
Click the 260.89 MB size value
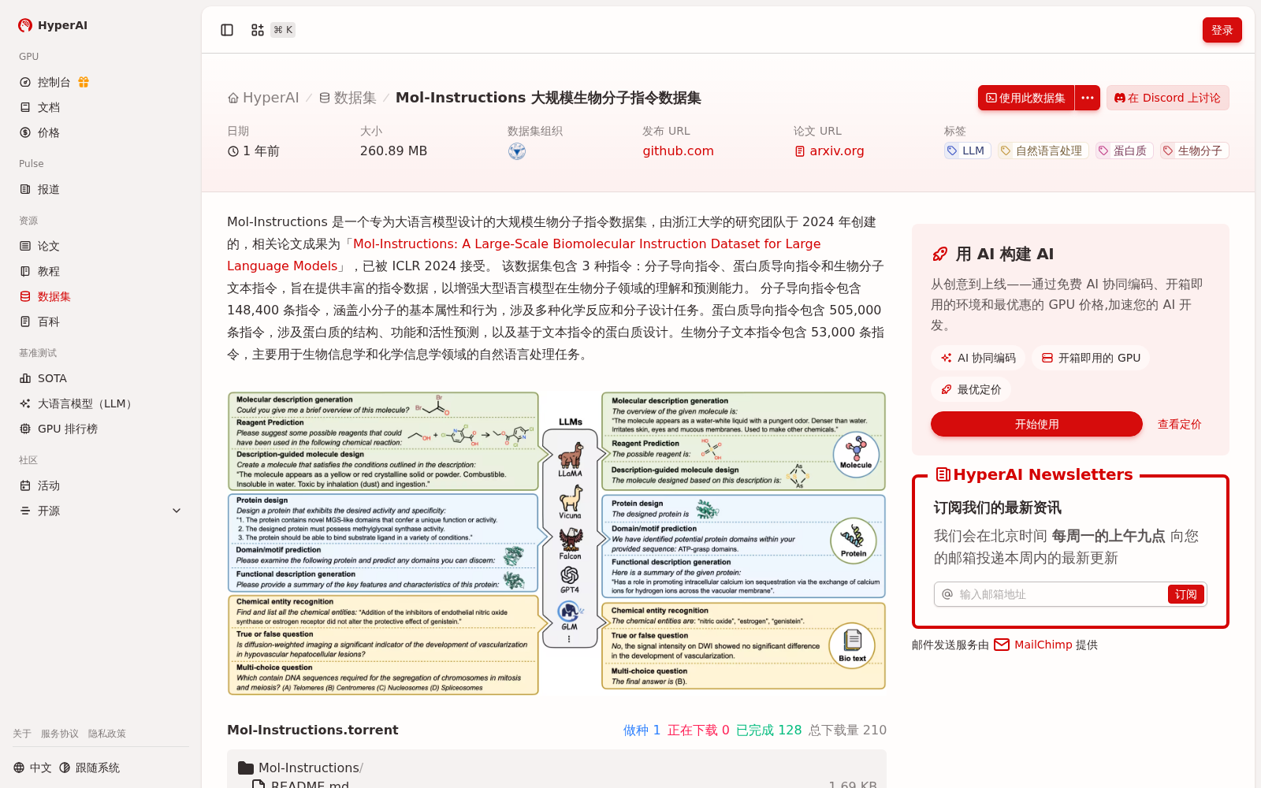[393, 151]
